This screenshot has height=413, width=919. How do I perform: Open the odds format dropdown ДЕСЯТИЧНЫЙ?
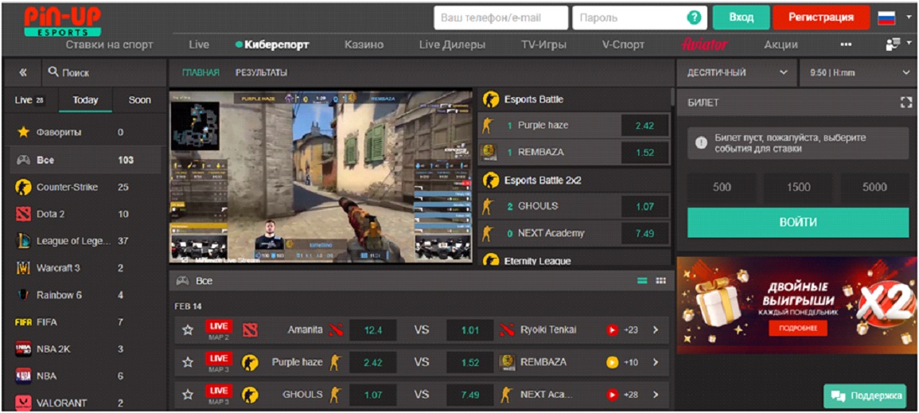(736, 72)
